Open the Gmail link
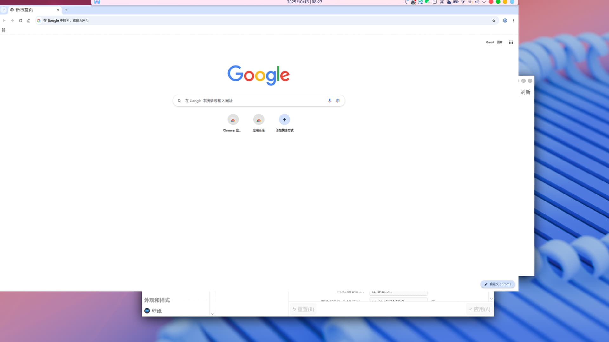This screenshot has width=609, height=342. (489, 42)
